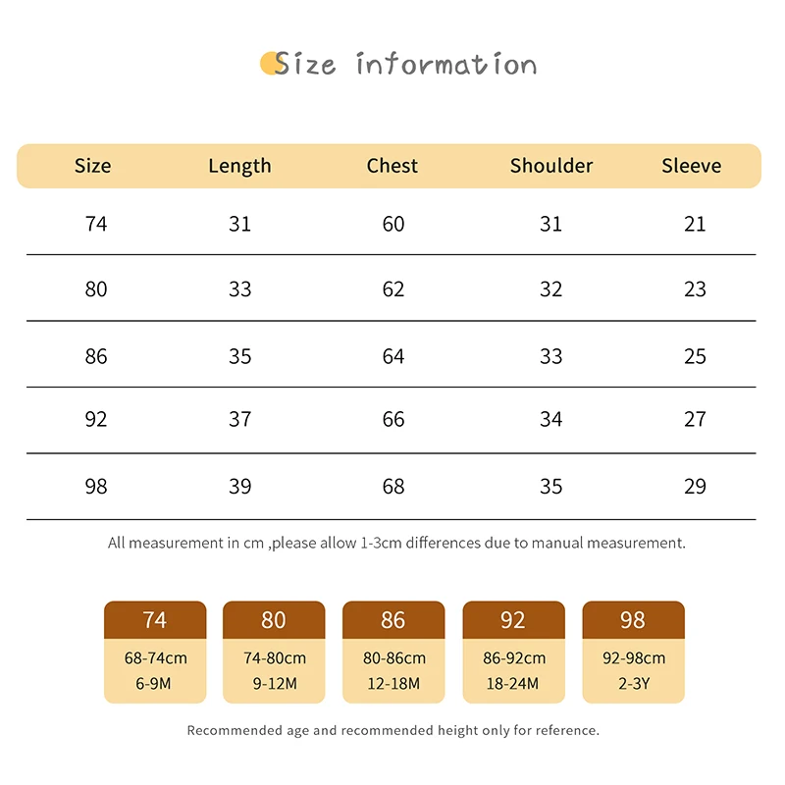Viewport: 785px width, 785px height.
Task: Click size 98 in the table
Action: (x=96, y=486)
